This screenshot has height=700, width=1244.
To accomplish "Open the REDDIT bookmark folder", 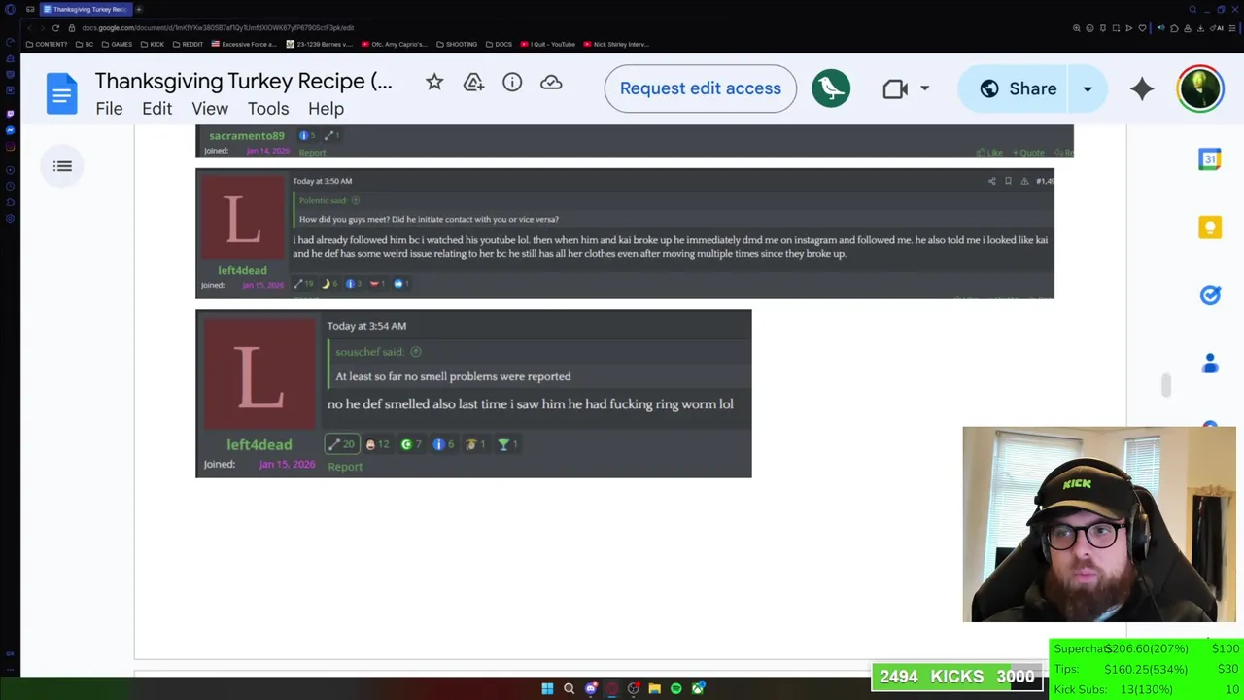I will [188, 44].
